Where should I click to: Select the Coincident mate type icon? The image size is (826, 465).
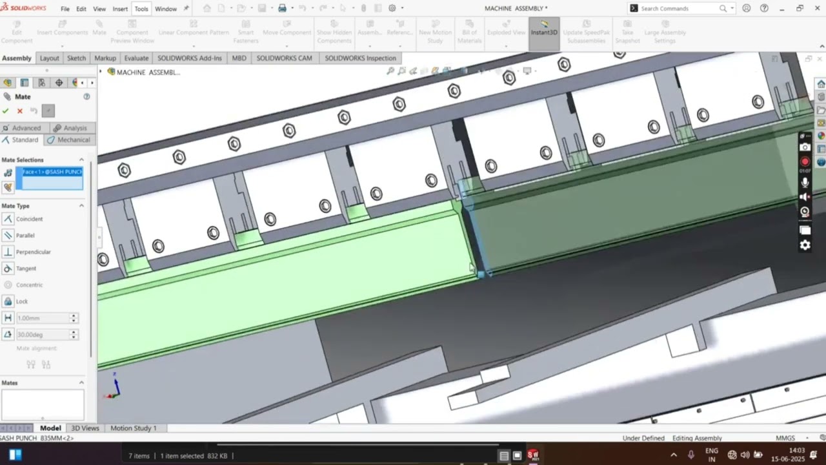coord(8,219)
